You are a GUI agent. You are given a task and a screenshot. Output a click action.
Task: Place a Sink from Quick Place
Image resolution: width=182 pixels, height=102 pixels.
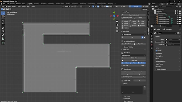click(x=141, y=24)
